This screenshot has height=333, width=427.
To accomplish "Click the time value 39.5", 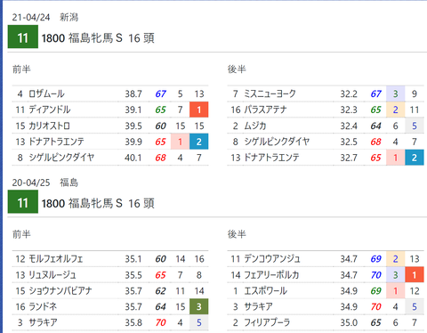I will tap(133, 126).
